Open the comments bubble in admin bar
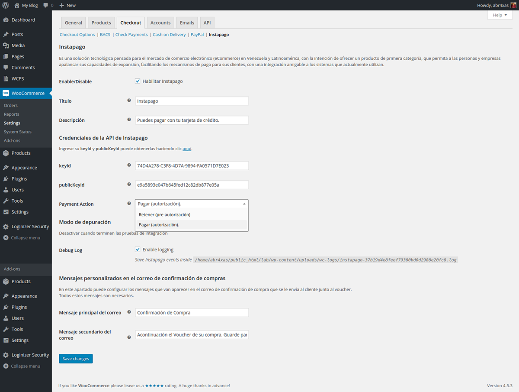The height and width of the screenshot is (392, 519). tap(46, 5)
